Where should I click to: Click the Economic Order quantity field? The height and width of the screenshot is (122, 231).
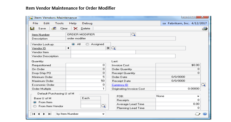coord(85,85)
